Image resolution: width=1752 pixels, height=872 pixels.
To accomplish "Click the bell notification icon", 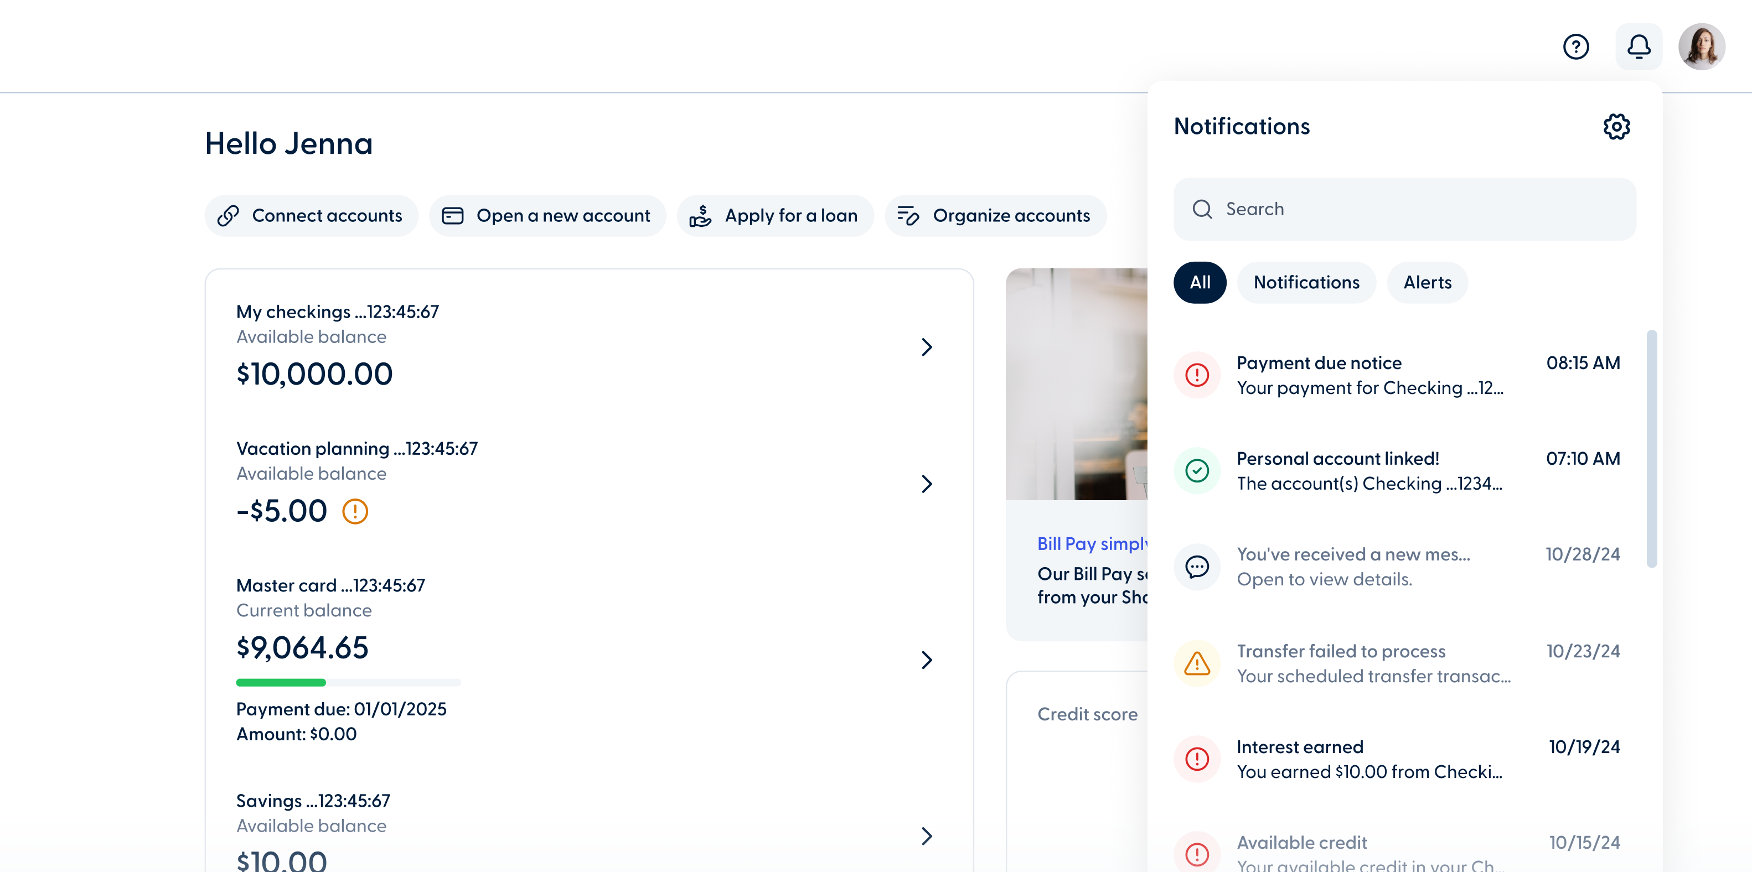I will click(x=1639, y=46).
